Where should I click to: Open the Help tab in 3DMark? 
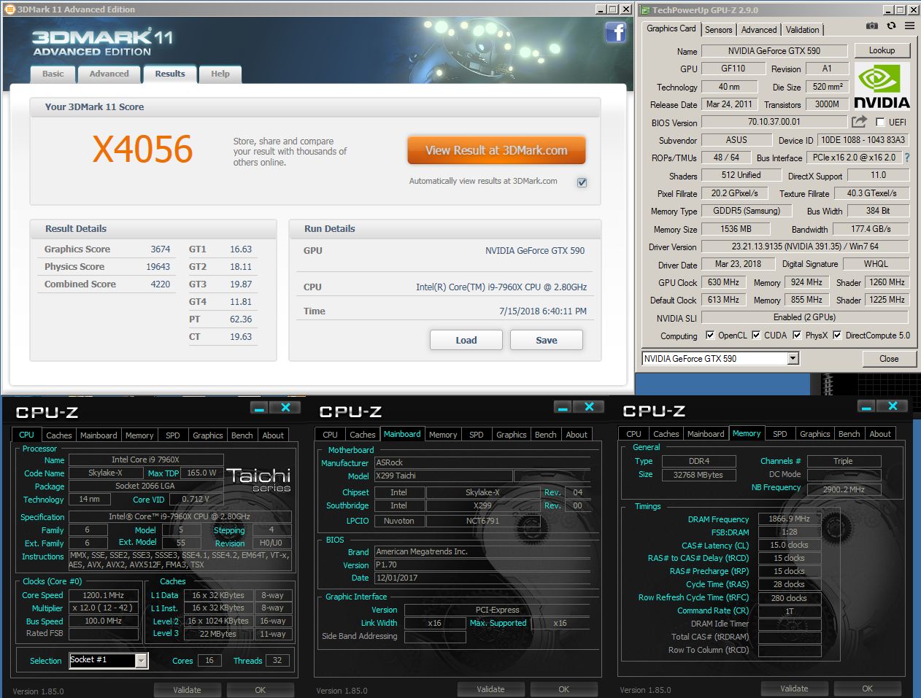coord(220,74)
